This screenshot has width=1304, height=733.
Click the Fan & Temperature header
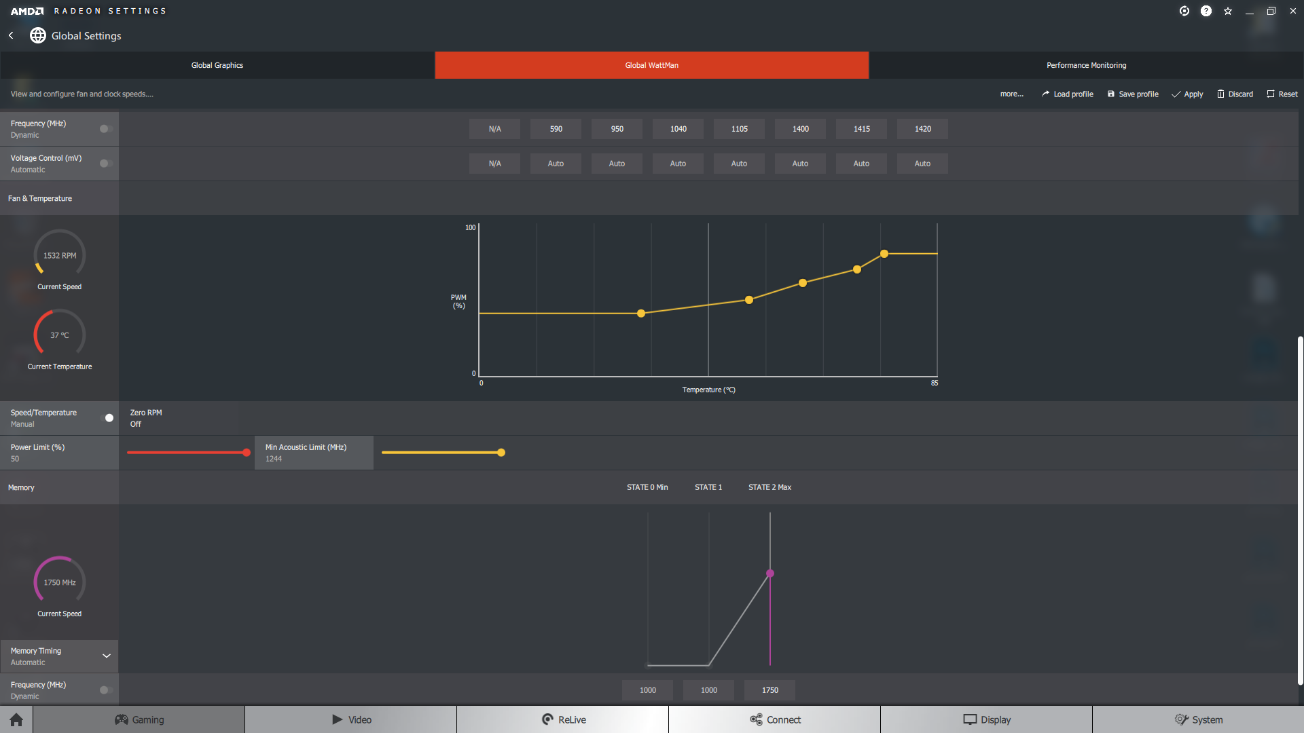(x=39, y=198)
